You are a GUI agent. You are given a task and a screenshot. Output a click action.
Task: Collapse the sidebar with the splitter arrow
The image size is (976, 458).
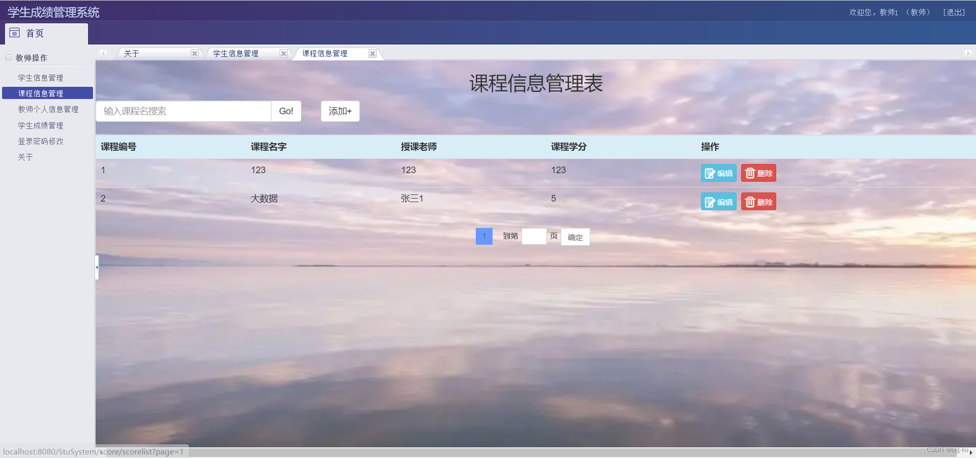[97, 267]
